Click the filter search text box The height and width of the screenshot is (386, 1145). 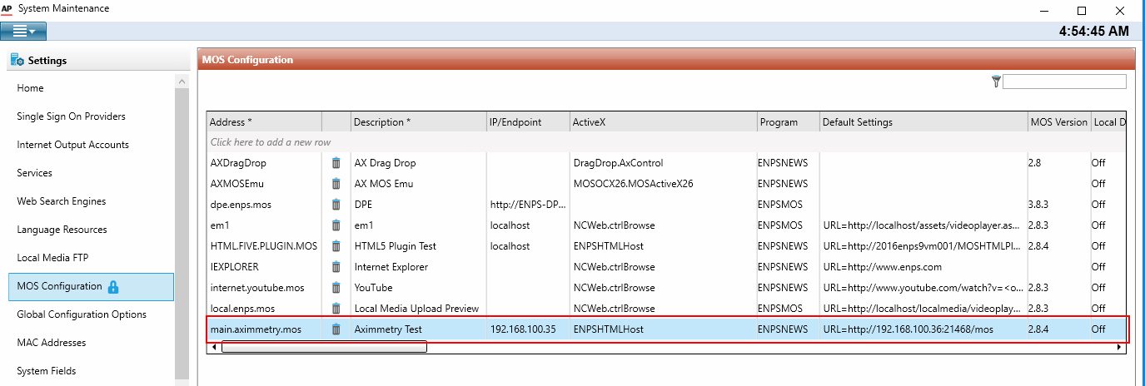click(x=1064, y=82)
